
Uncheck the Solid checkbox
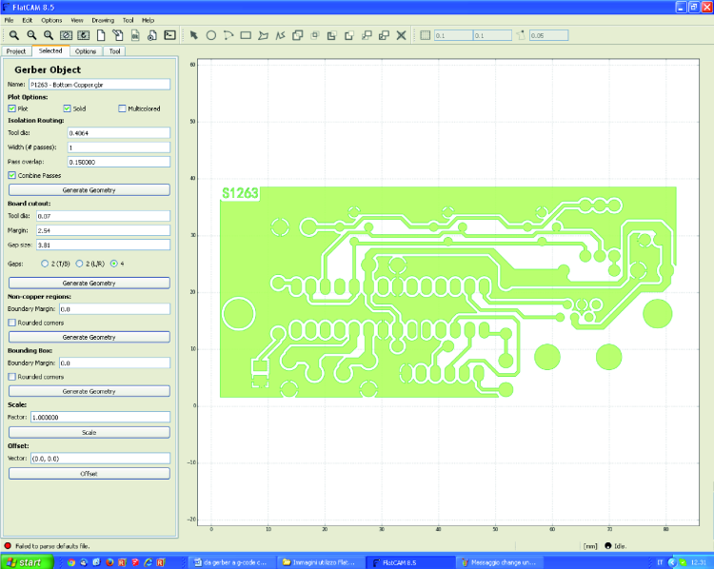click(x=67, y=108)
